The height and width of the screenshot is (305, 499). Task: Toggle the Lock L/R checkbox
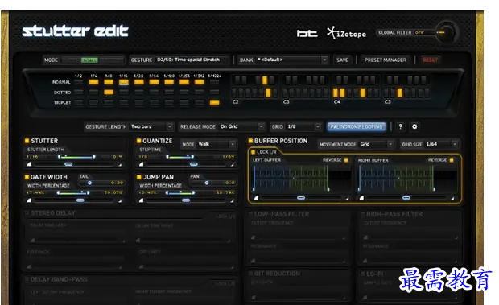(254, 152)
